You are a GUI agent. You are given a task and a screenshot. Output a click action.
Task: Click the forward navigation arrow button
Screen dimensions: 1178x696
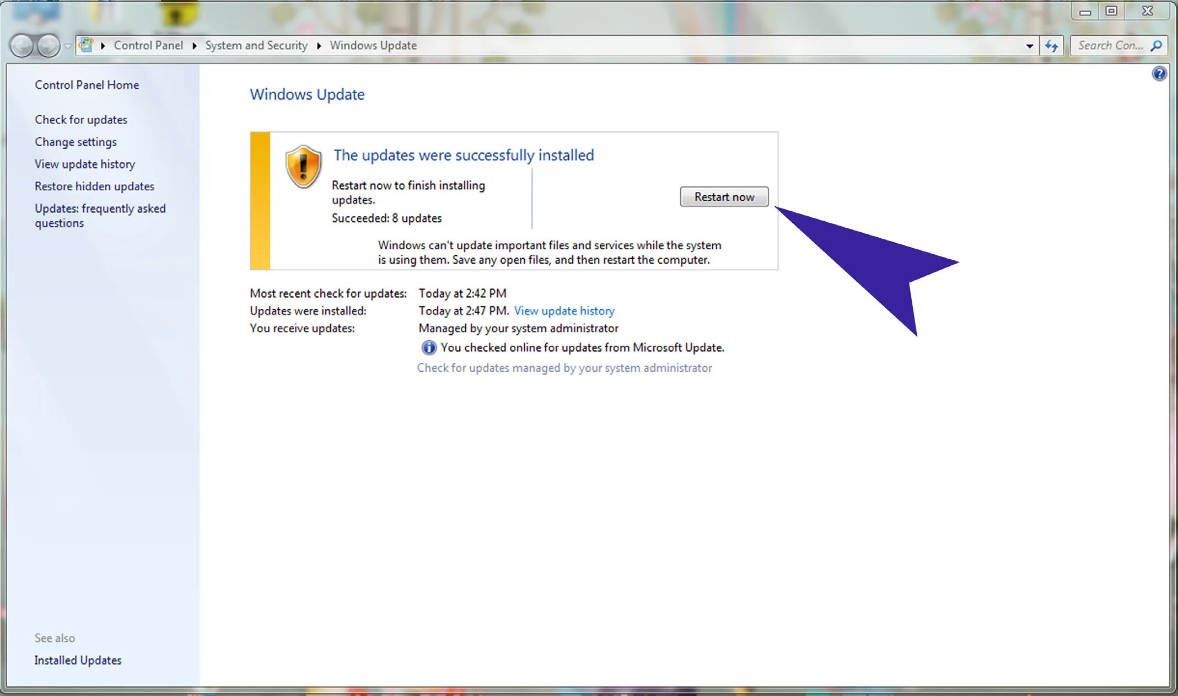coord(49,46)
